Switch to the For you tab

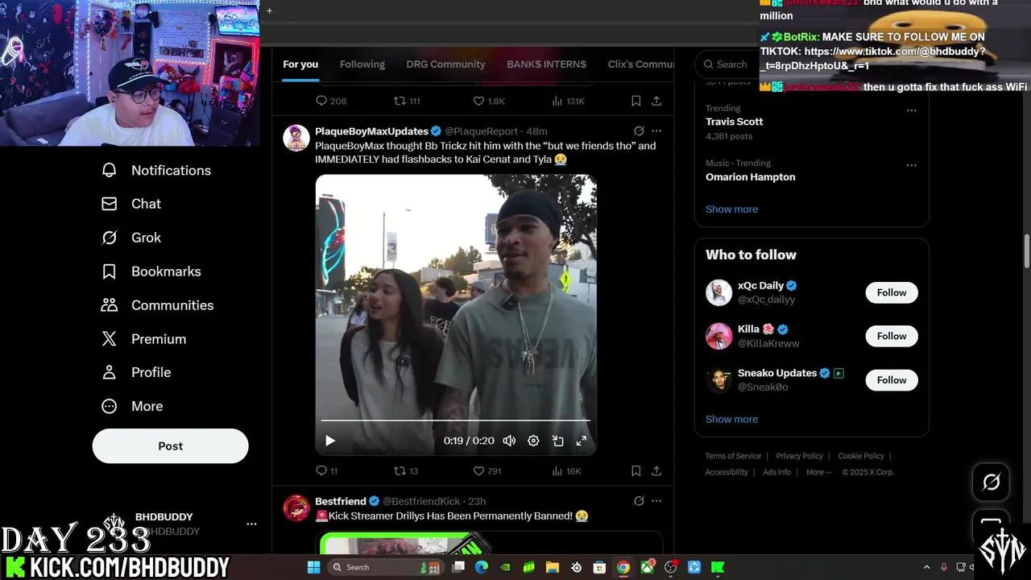pos(300,64)
